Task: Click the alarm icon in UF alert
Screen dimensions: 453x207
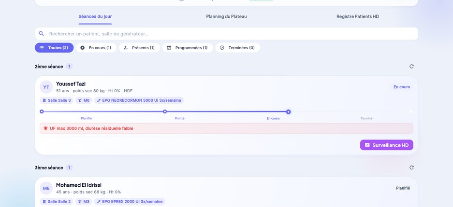Action: click(45, 128)
